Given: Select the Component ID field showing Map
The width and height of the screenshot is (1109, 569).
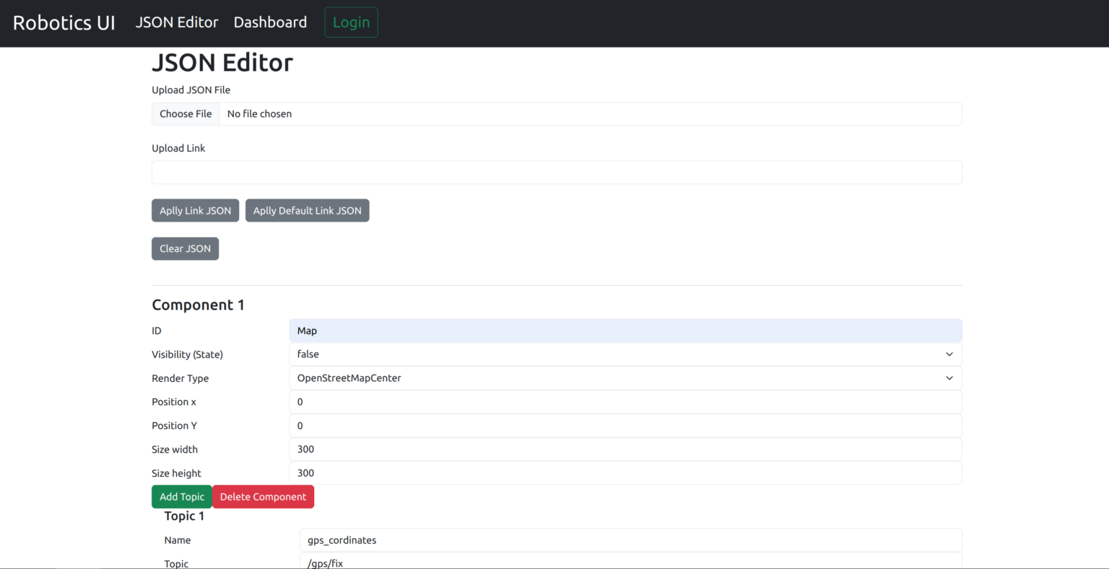Looking at the screenshot, I should click(625, 330).
